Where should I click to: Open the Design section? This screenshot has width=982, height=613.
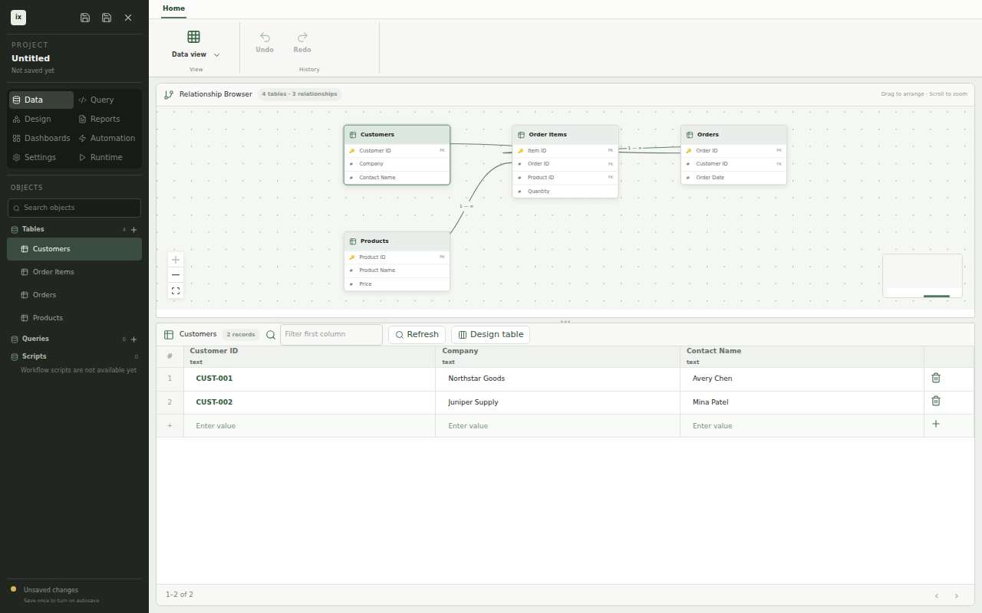pyautogui.click(x=41, y=119)
